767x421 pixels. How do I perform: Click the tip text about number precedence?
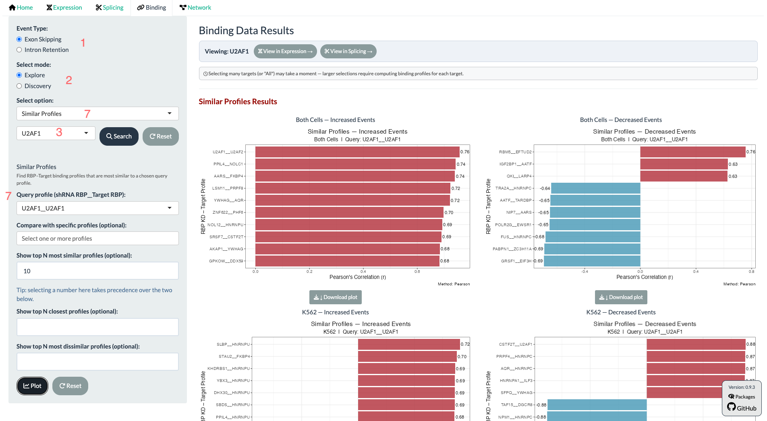tap(95, 294)
